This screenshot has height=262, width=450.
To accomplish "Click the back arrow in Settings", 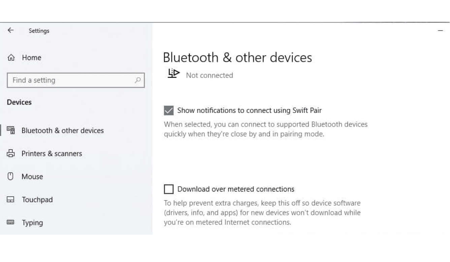I will [x=10, y=30].
